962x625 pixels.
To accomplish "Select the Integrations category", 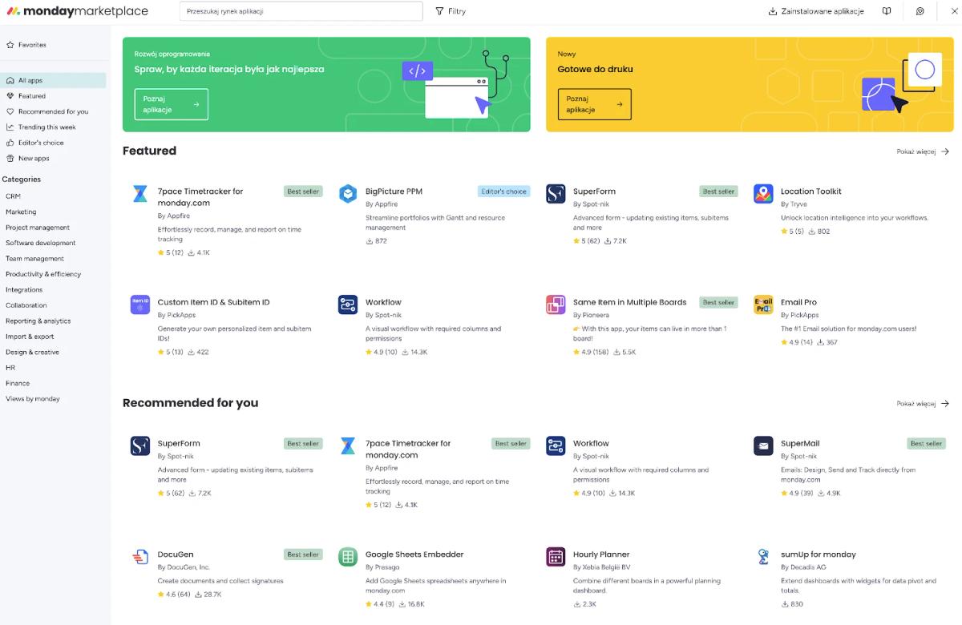I will coord(24,289).
